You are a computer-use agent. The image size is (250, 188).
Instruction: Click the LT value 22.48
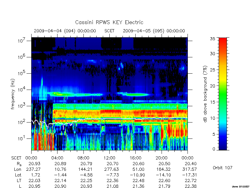[138, 181]
